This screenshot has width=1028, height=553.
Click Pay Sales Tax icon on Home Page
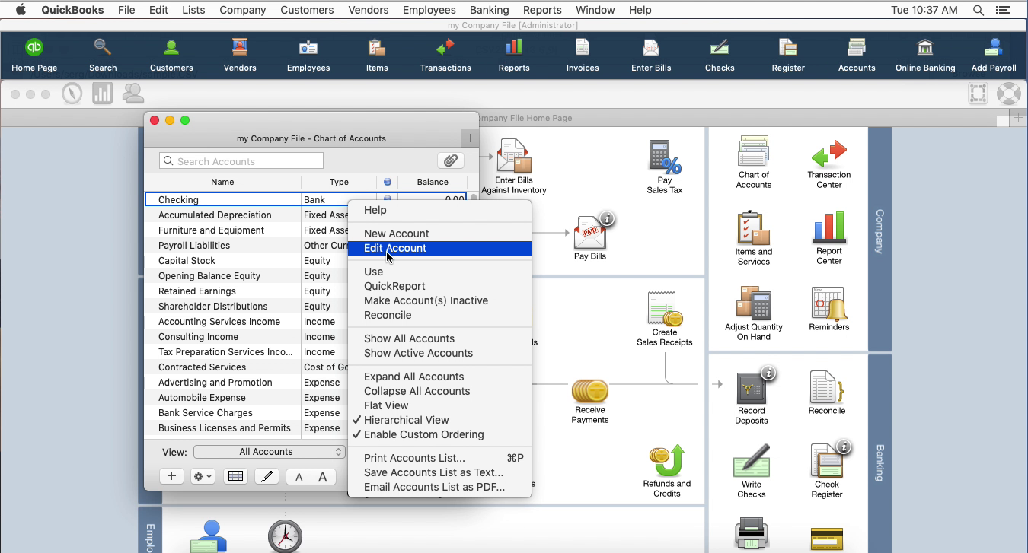pos(665,166)
